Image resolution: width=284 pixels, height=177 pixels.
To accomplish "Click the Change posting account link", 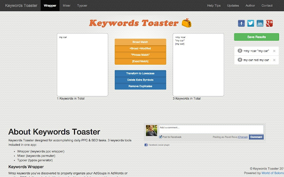I will [243, 137].
